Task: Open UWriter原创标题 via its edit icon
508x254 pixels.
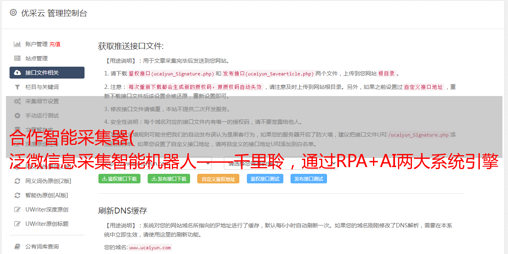Action: click(17, 224)
